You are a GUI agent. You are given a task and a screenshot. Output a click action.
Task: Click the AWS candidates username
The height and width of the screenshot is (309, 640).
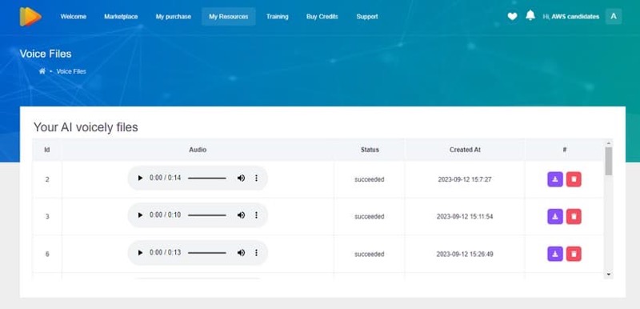click(575, 17)
